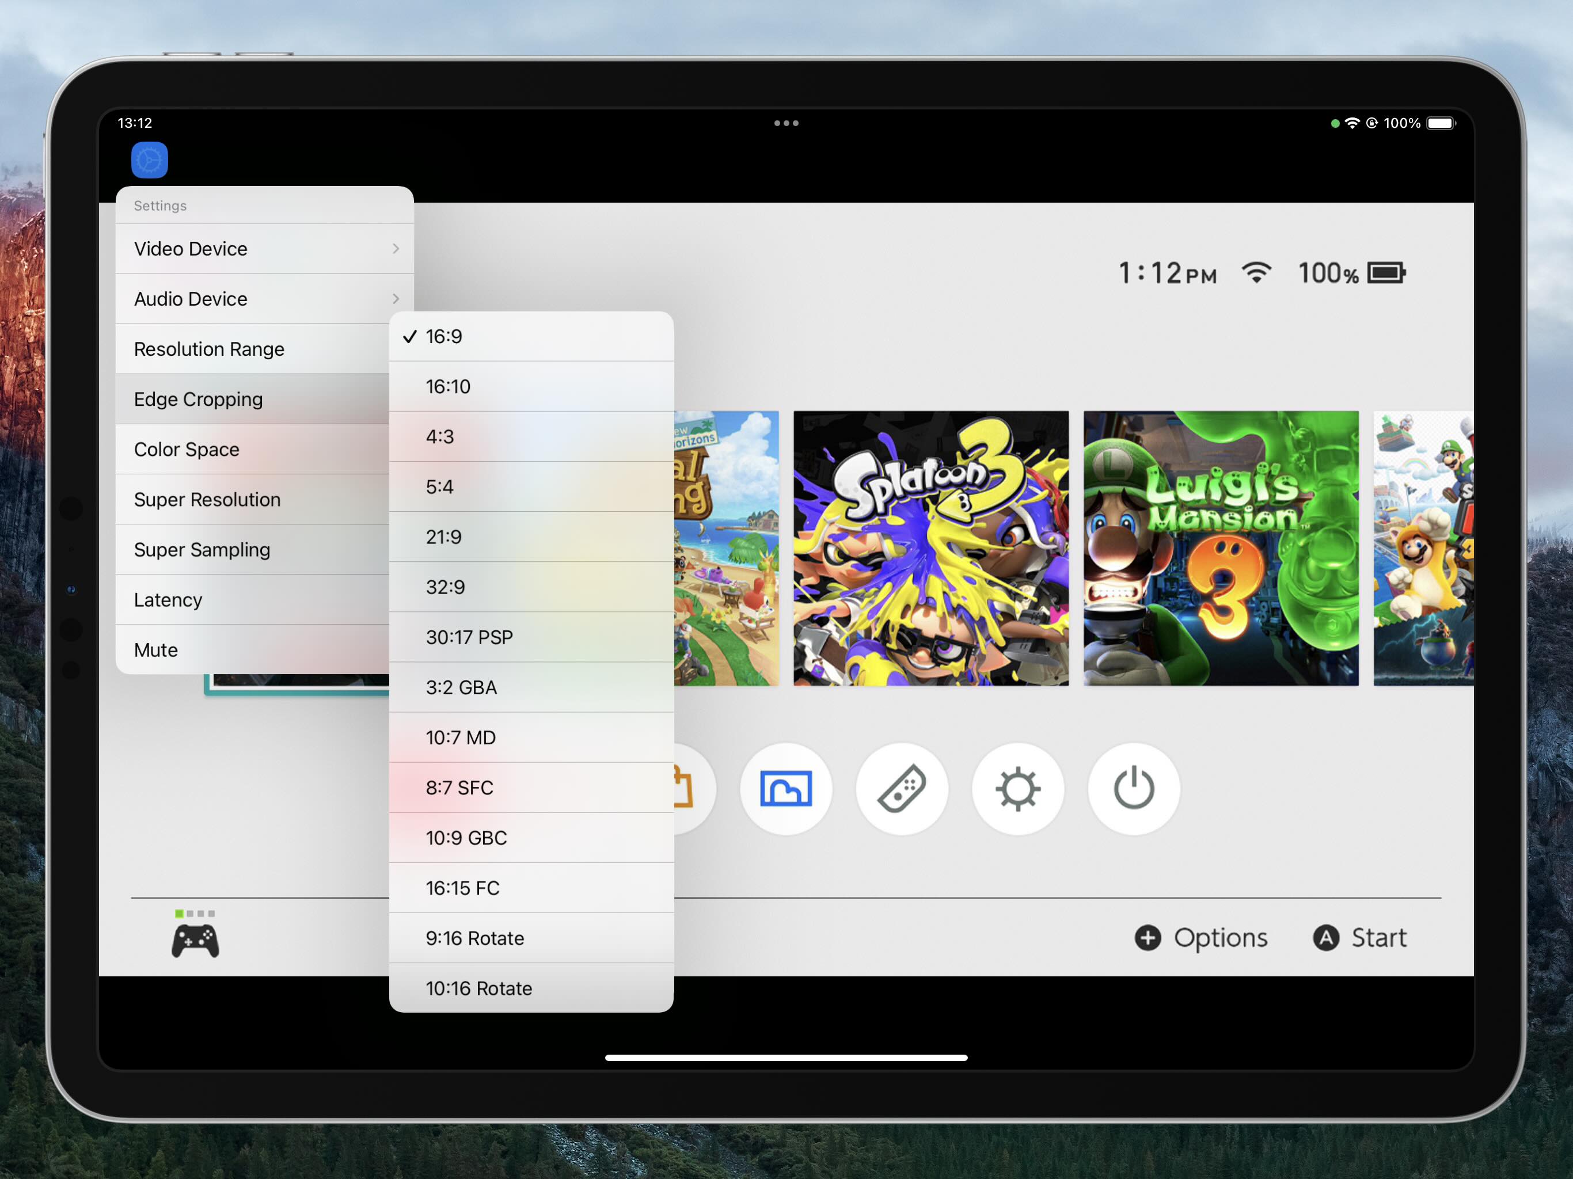1573x1179 pixels.
Task: Click the Sleep Mode power icon
Action: (x=1134, y=789)
